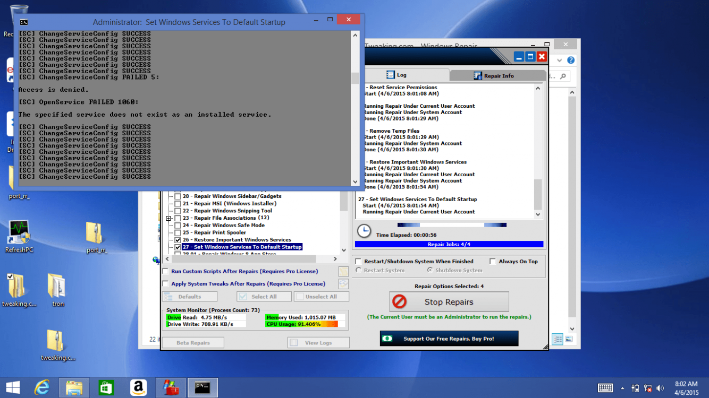Viewport: 709px width, 398px height.
Task: Check 20 - Repair Windows Sidebar/Gadgets
Action: (178, 196)
